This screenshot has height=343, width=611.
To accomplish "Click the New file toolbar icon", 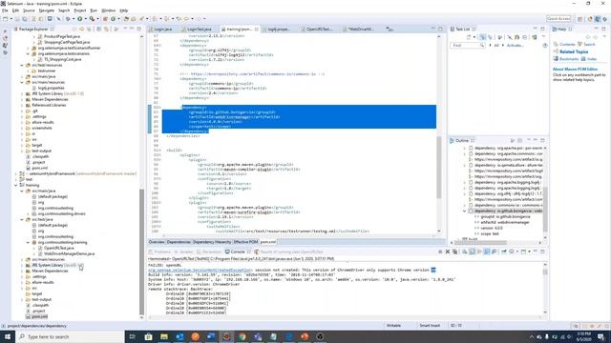I will [6, 19].
